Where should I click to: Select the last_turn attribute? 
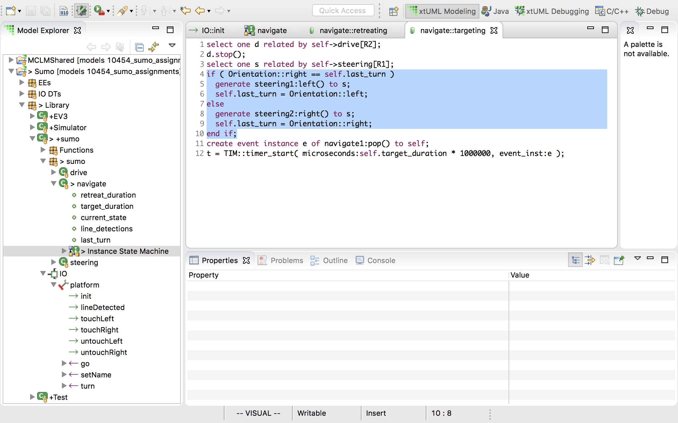[x=95, y=240]
